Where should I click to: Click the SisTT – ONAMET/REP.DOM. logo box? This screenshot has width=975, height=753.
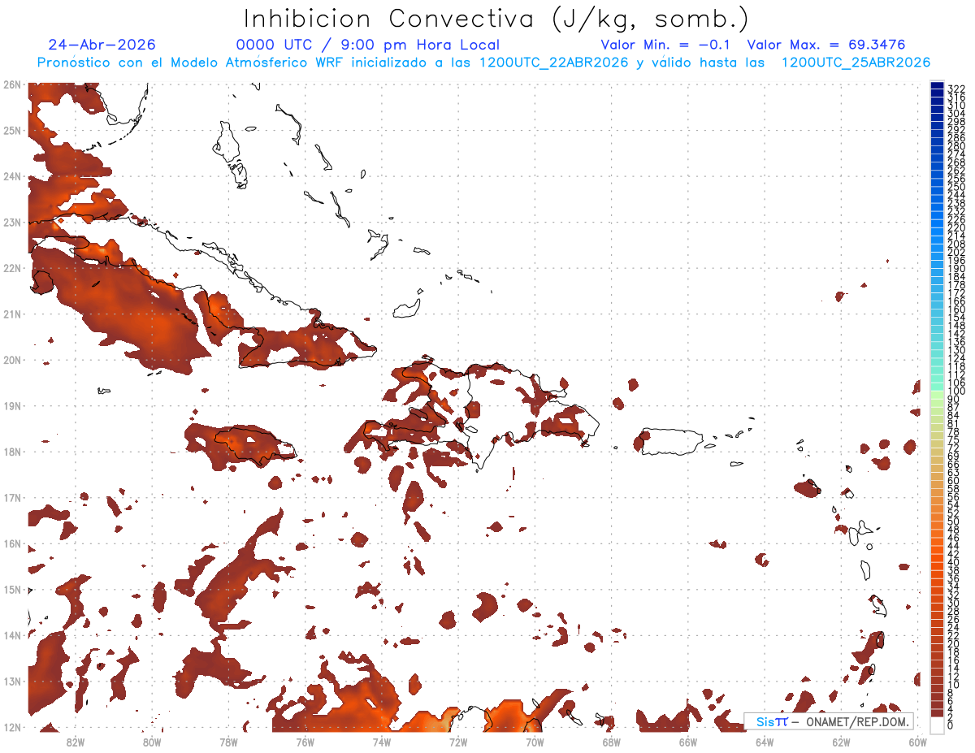[x=829, y=721]
